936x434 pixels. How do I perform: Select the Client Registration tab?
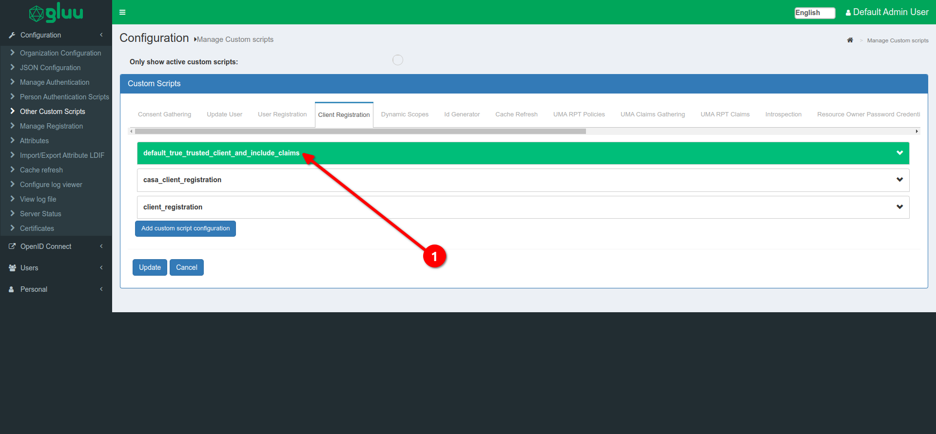point(344,115)
